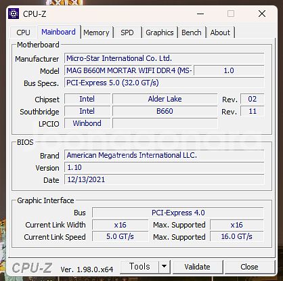
Task: Open the Graphics tab
Action: [160, 33]
